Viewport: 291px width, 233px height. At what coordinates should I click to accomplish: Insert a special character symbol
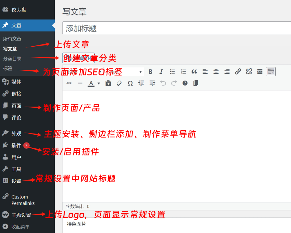click(130, 83)
